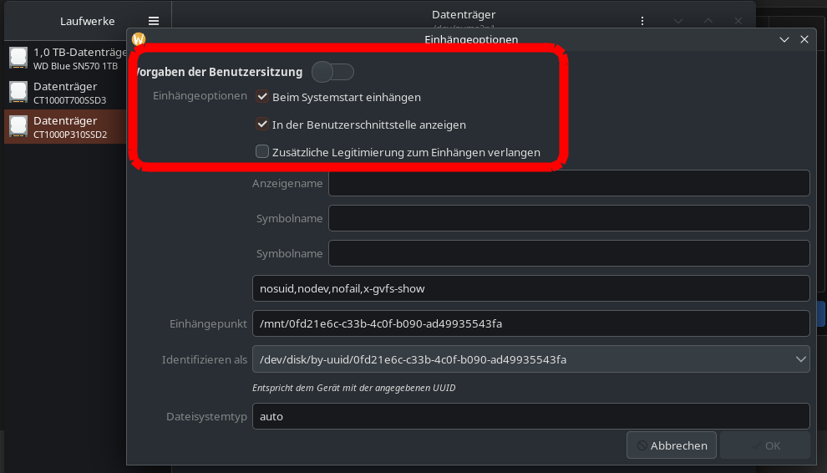Click the orange app icon beside Einhängeoptionen
This screenshot has height=473, width=827.
tap(139, 39)
